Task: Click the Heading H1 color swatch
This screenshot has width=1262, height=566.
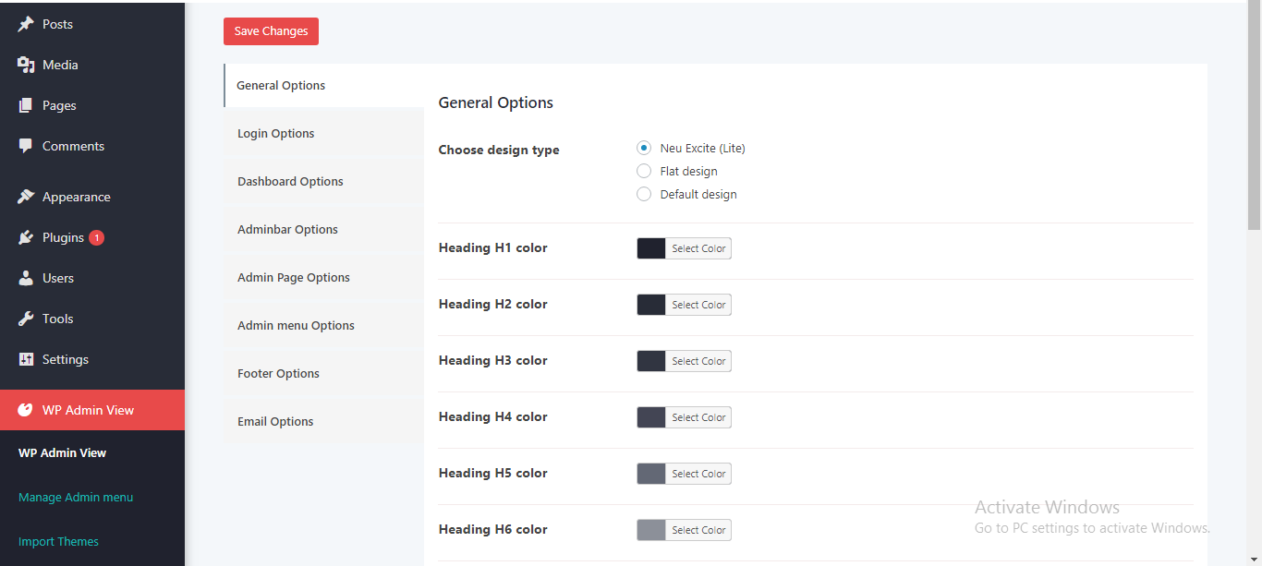Action: 651,248
